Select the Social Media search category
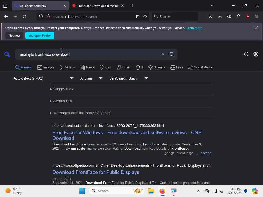263x197 pixels. click(200, 67)
